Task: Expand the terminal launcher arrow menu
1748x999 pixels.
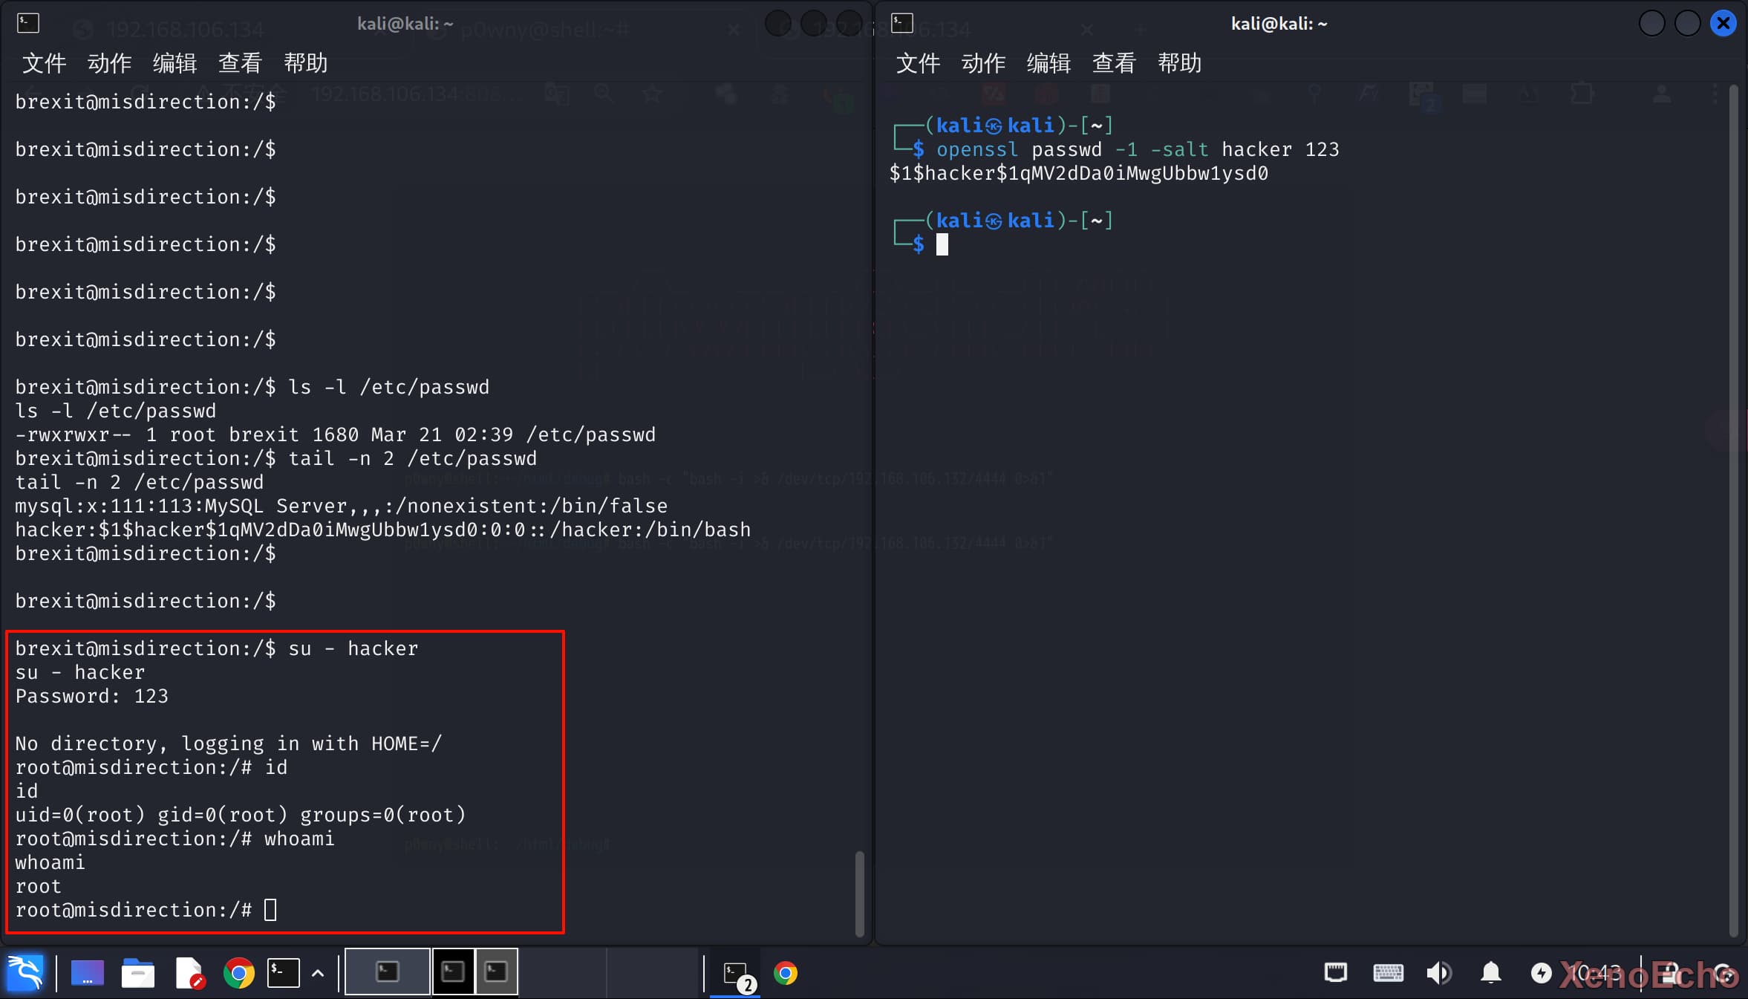Action: pos(318,973)
